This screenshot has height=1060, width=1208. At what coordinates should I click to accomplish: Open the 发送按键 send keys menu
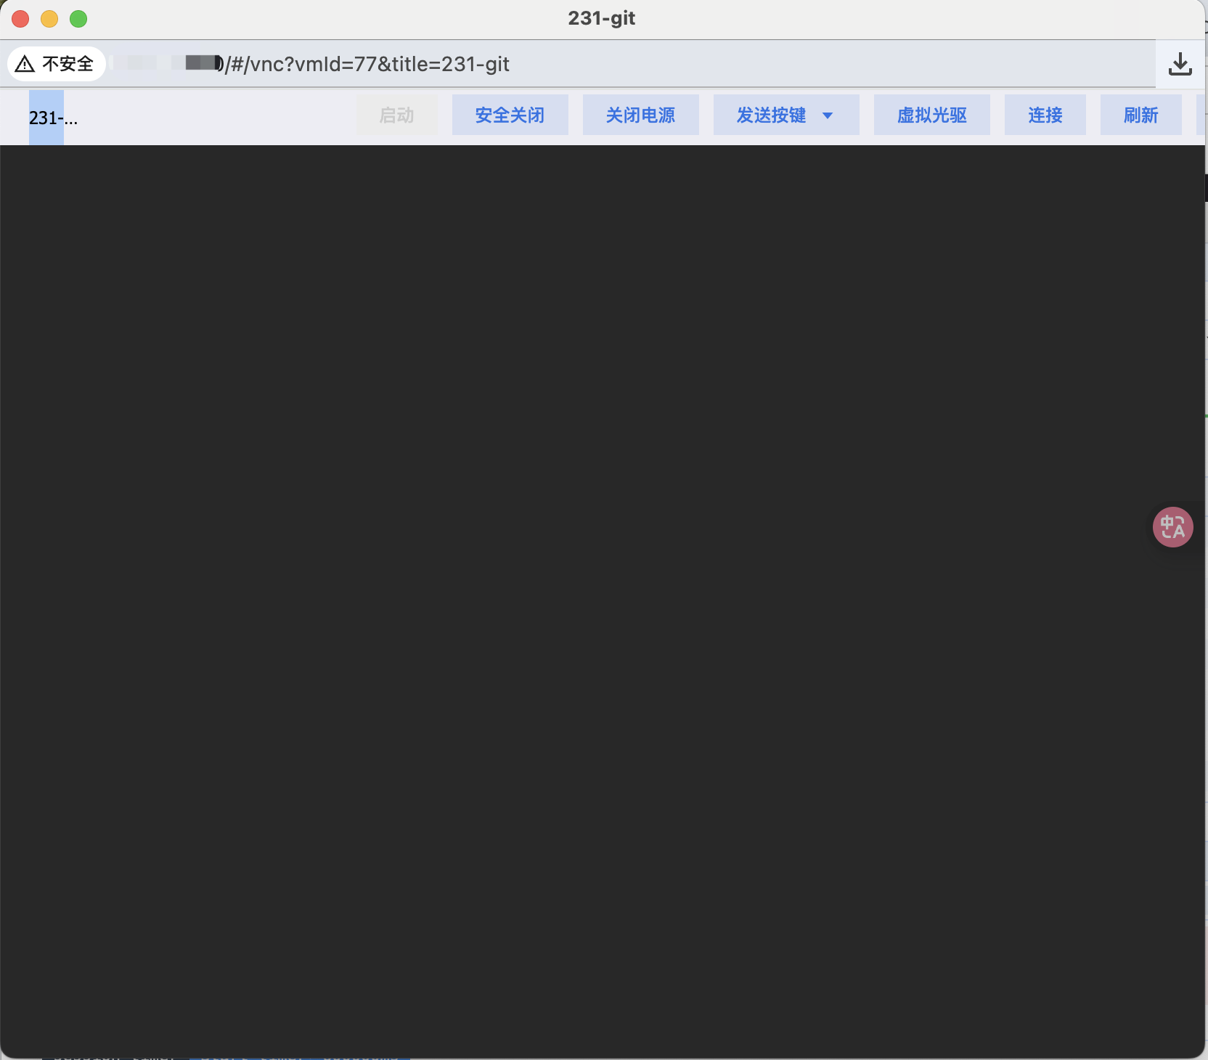(771, 115)
